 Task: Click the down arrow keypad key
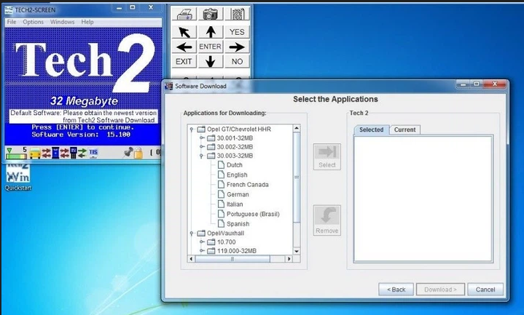(210, 61)
